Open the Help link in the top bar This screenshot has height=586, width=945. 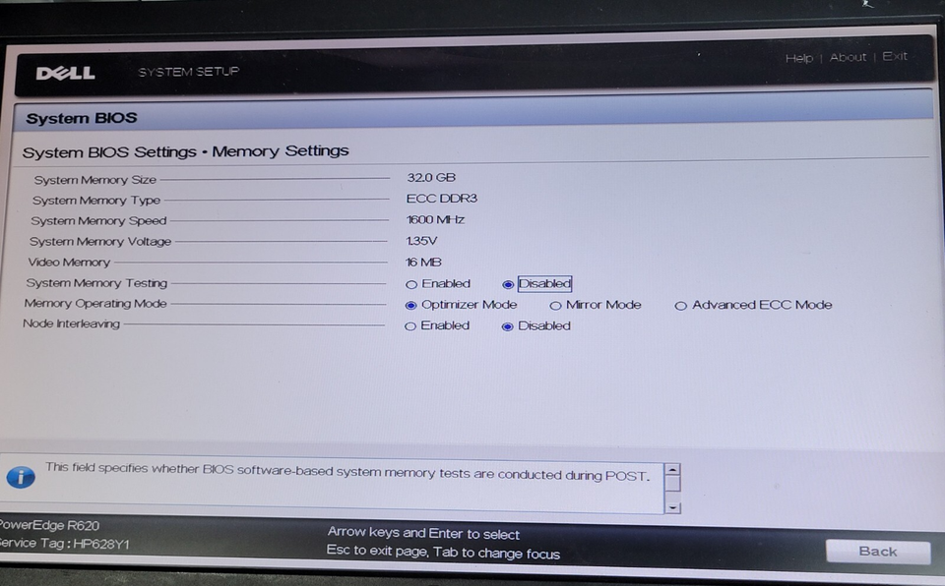point(799,57)
